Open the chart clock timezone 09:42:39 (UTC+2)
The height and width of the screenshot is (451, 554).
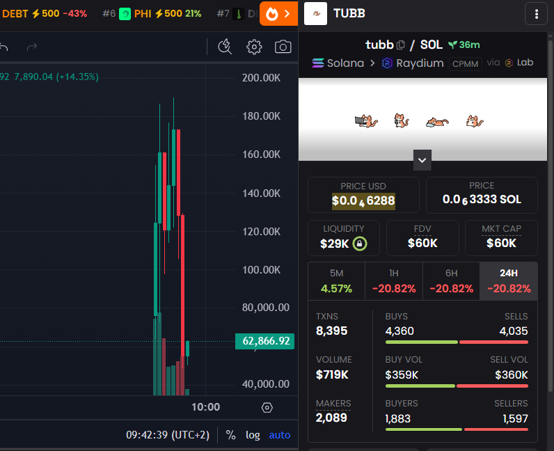[x=168, y=435]
